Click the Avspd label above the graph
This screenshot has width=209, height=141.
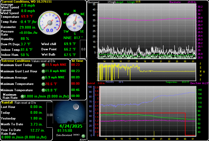pyautogui.click(x=120, y=2)
